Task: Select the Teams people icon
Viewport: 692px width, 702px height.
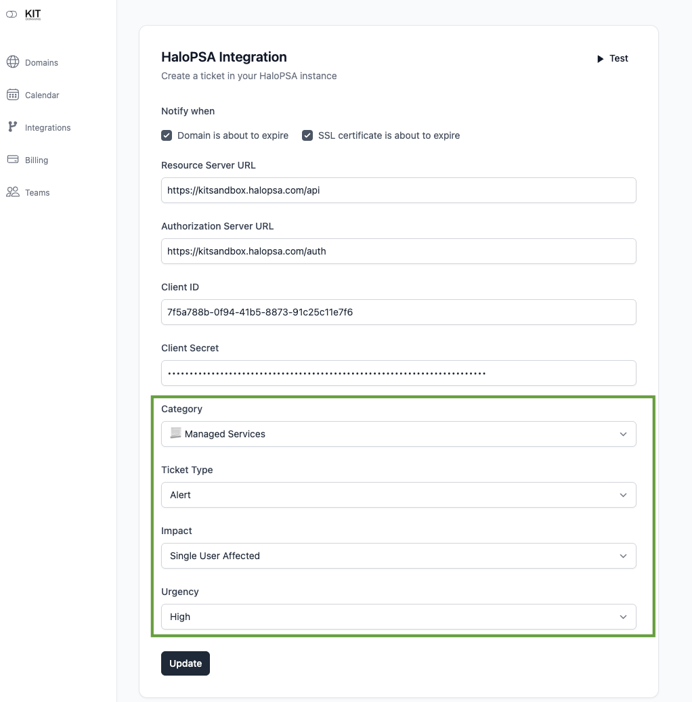Action: pos(13,192)
